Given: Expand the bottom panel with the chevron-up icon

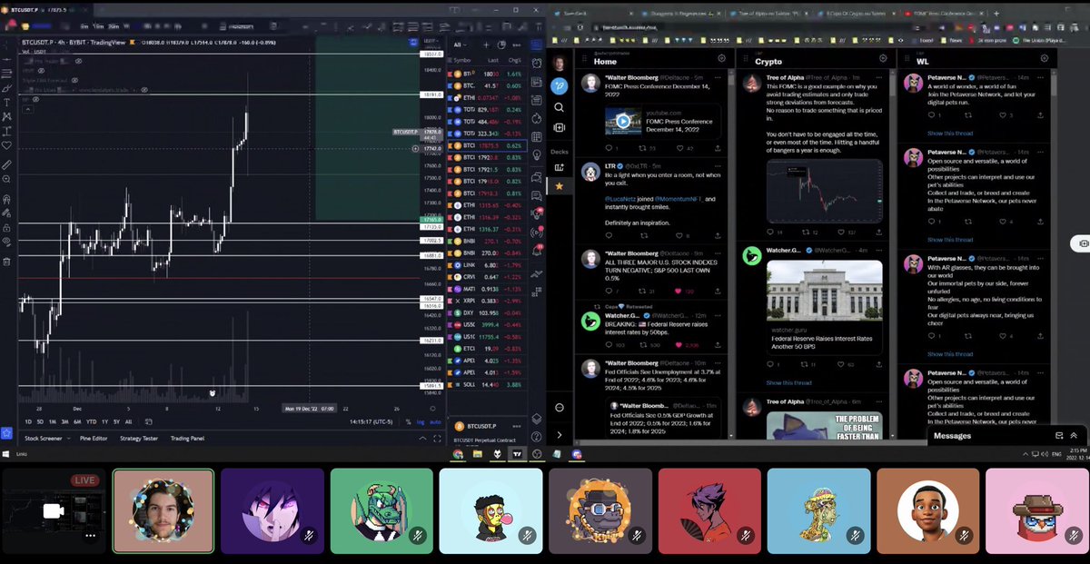Looking at the screenshot, I should 421,438.
